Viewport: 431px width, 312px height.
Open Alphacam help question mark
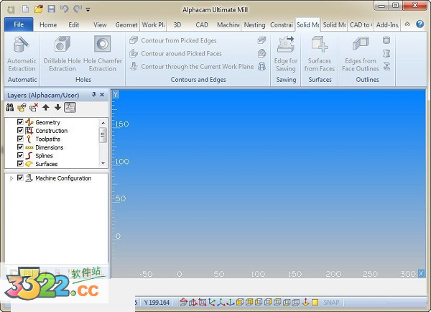[420, 24]
